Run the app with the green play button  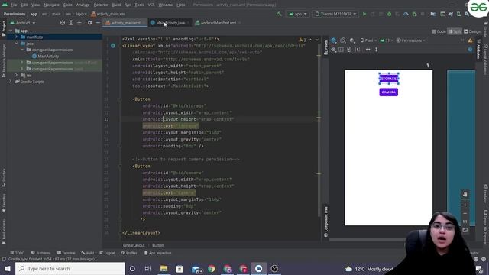click(364, 14)
